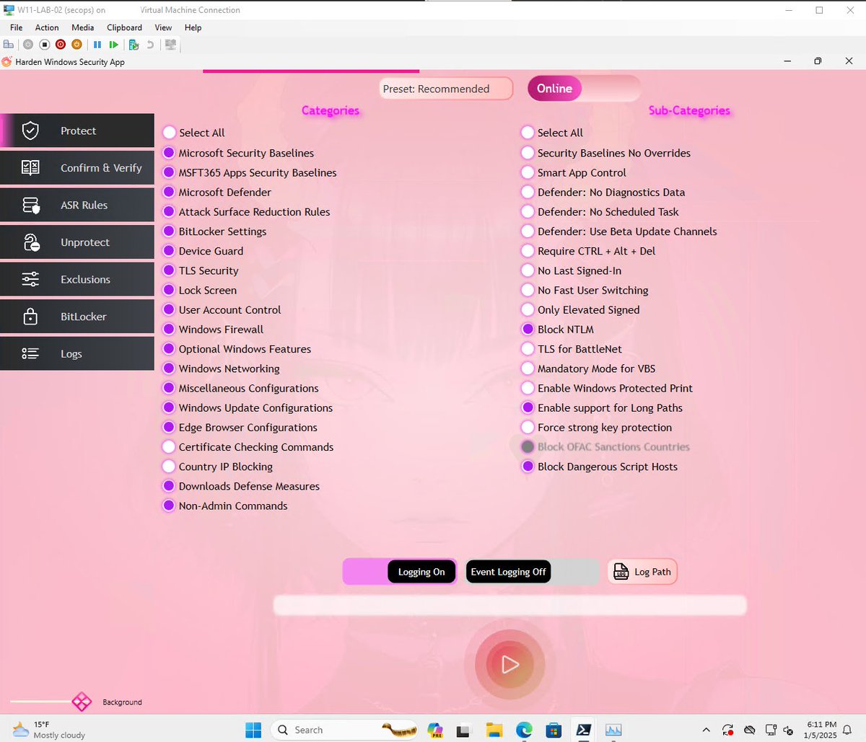Open the Windows Start menu
Screen dimensions: 866x742
(x=253, y=730)
